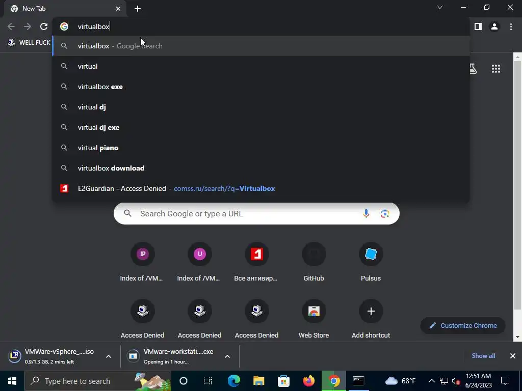
Task: Open the new tab plus button
Action: [138, 9]
